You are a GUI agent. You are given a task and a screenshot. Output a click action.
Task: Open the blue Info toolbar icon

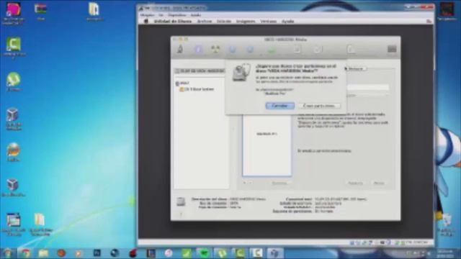pyautogui.click(x=199, y=49)
